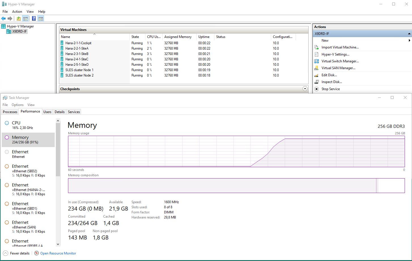Sort by the State column header
This screenshot has height=261, width=412.
(137, 37)
